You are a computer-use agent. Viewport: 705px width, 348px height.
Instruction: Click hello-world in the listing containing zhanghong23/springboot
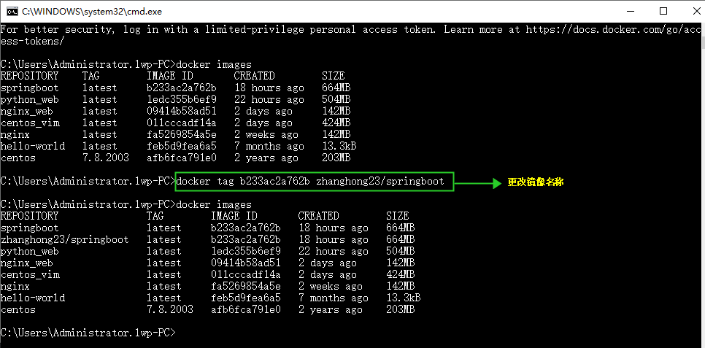[x=32, y=298]
